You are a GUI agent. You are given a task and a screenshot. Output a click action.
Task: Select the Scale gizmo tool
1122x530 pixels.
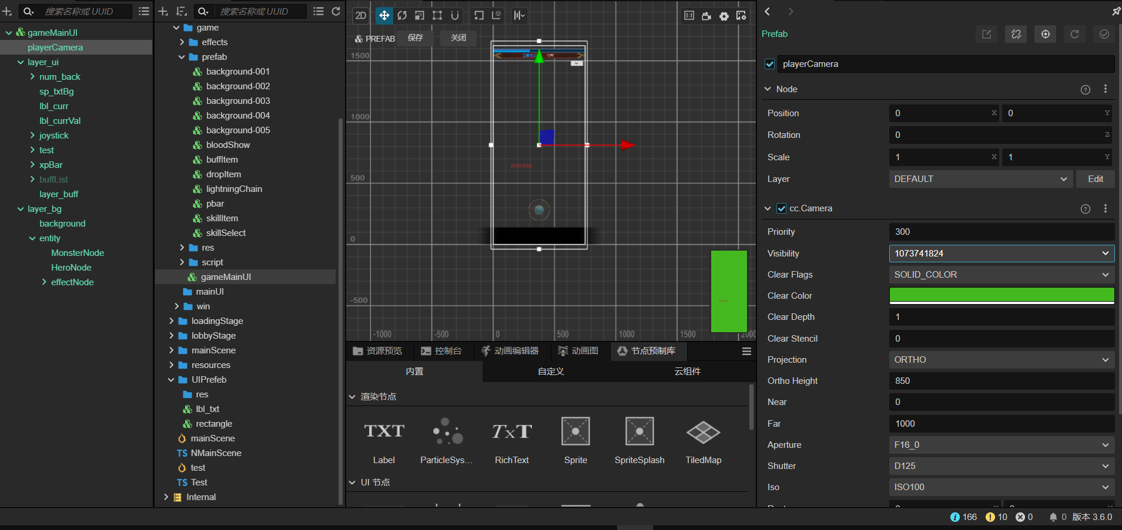(x=420, y=16)
